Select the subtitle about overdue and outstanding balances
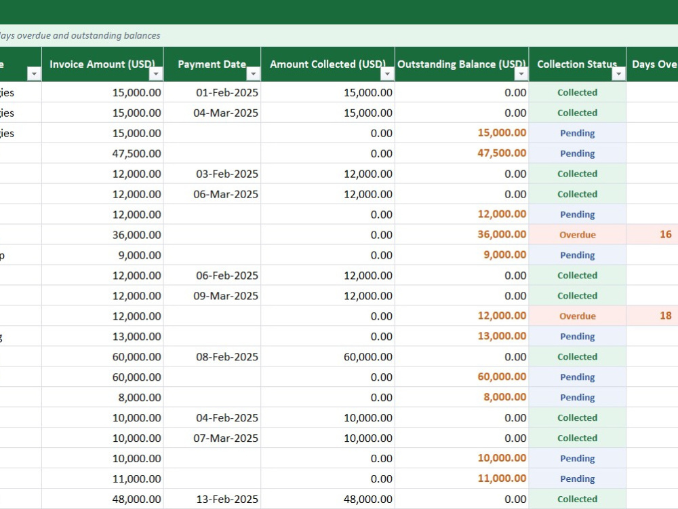The width and height of the screenshot is (678, 509). point(80,35)
